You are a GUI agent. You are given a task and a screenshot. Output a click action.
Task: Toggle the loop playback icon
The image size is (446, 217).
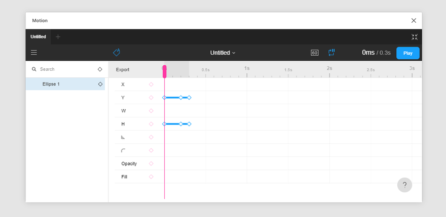(x=331, y=53)
